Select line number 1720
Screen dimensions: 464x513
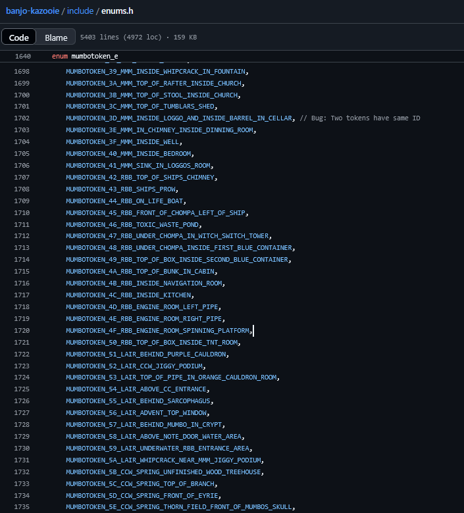22,330
